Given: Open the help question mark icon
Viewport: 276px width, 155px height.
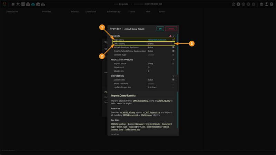Looking at the screenshot, I should (x=272, y=4).
